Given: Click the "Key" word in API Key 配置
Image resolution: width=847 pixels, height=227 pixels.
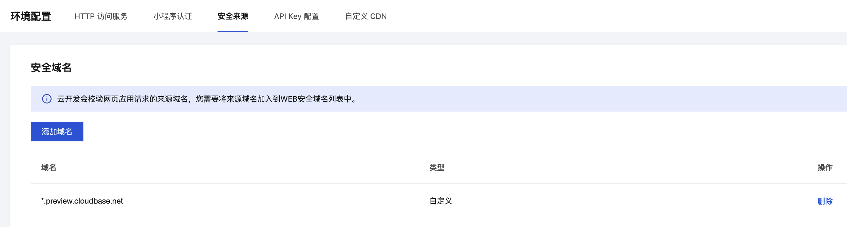Looking at the screenshot, I should (x=295, y=16).
